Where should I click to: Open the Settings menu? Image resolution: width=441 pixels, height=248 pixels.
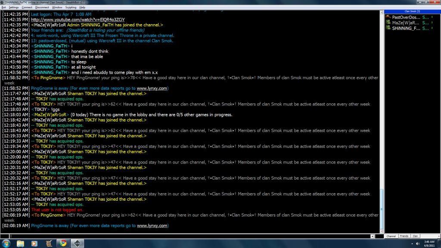(x=14, y=7)
